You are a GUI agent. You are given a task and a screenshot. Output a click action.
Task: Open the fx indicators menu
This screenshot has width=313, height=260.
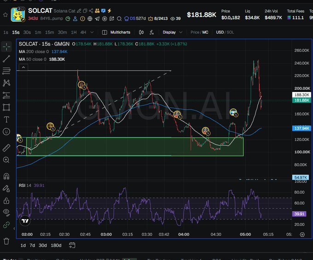pyautogui.click(x=151, y=32)
